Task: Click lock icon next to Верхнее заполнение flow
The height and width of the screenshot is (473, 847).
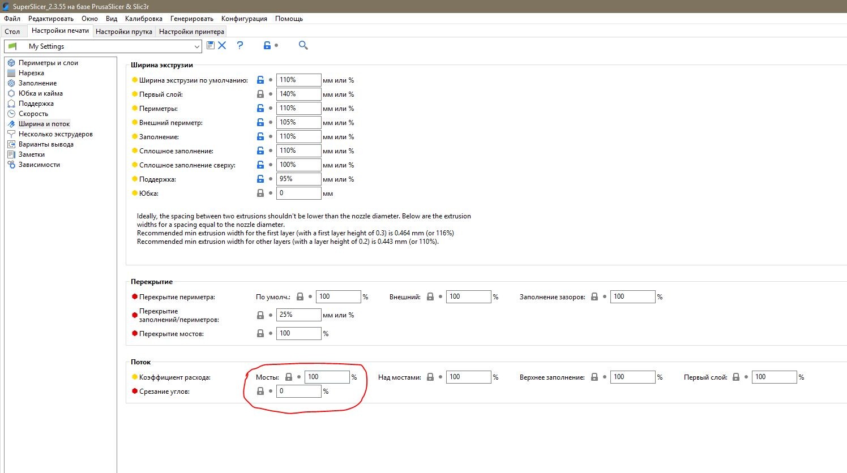Action: tap(594, 377)
